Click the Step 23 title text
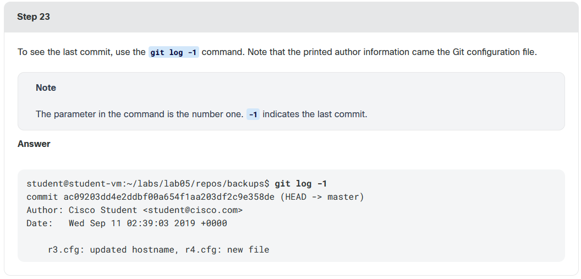581x279 pixels. pyautogui.click(x=34, y=17)
